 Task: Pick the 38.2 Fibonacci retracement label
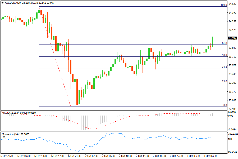point(225,67)
